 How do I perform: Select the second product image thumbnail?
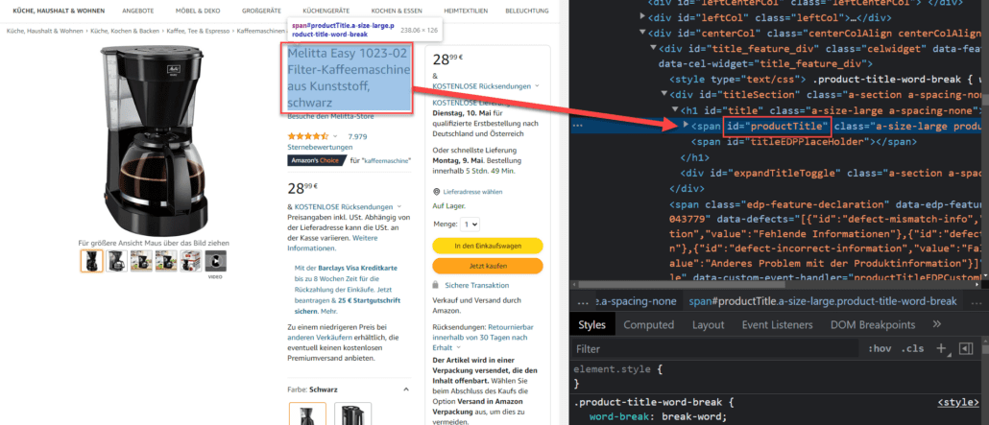pyautogui.click(x=117, y=260)
